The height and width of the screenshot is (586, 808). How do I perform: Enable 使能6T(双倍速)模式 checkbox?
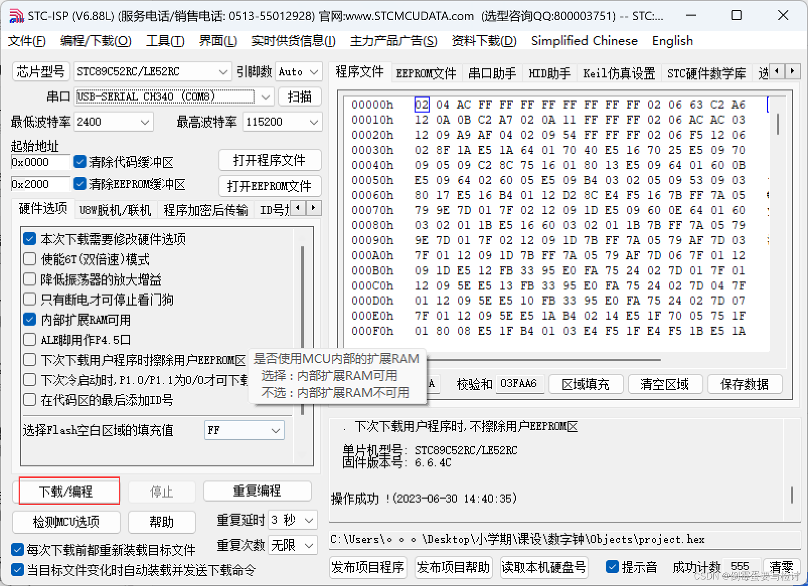[30, 259]
